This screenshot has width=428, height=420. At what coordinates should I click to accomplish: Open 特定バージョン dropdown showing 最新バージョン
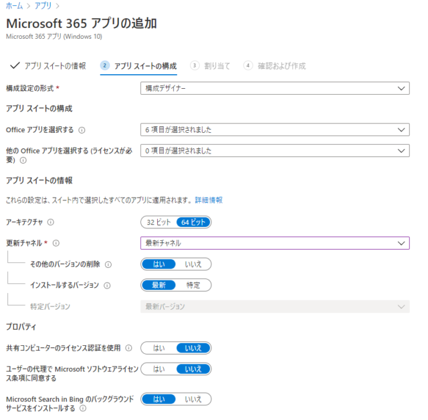tap(275, 306)
